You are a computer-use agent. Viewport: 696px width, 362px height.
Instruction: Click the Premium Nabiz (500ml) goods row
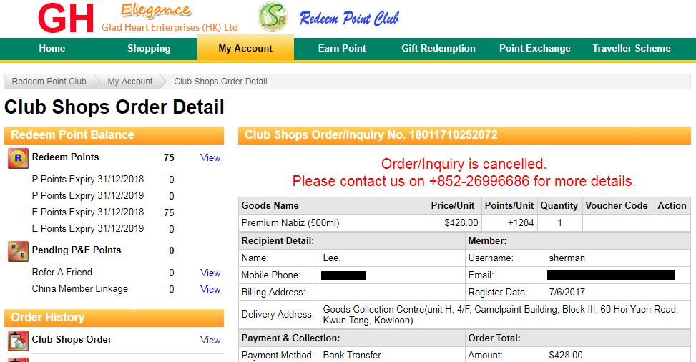(x=464, y=223)
